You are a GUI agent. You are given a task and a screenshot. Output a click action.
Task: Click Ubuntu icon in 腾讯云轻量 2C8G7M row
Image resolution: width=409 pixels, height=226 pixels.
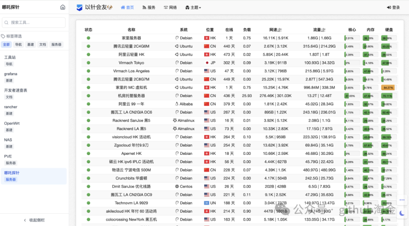(176, 79)
